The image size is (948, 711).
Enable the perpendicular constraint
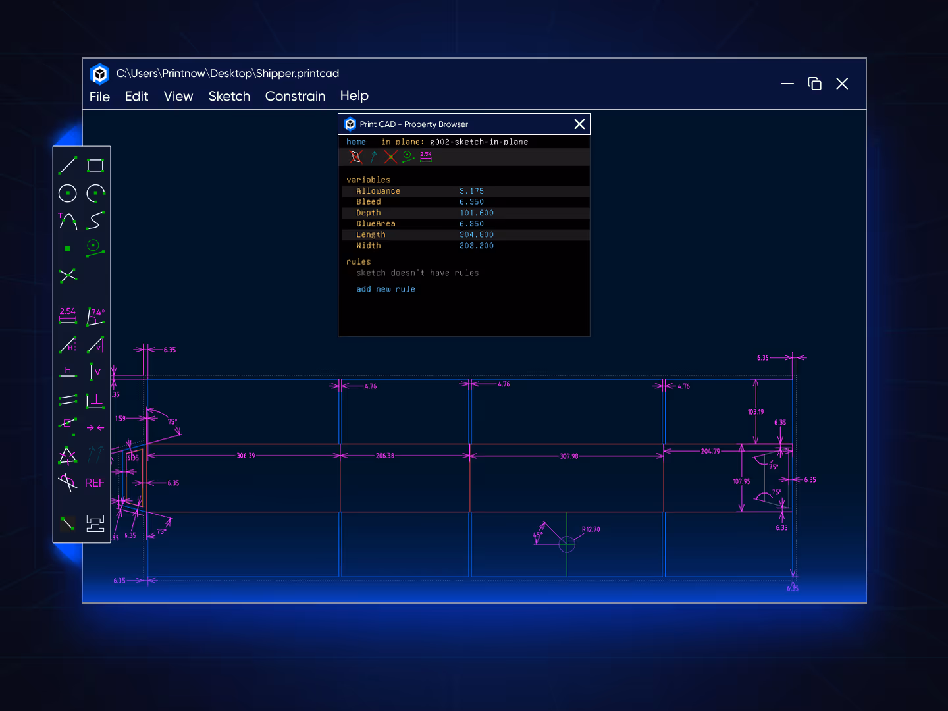[x=95, y=399]
